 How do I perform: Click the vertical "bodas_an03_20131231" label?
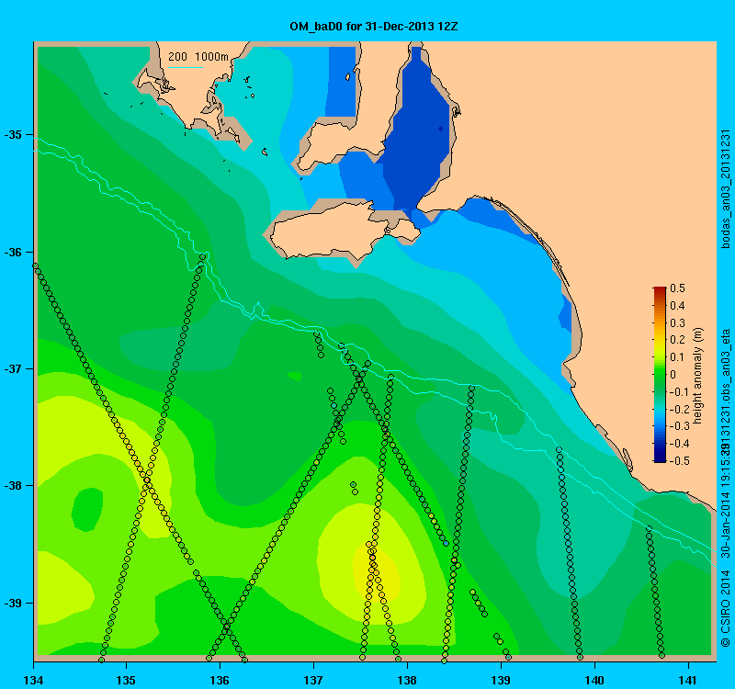pos(725,188)
